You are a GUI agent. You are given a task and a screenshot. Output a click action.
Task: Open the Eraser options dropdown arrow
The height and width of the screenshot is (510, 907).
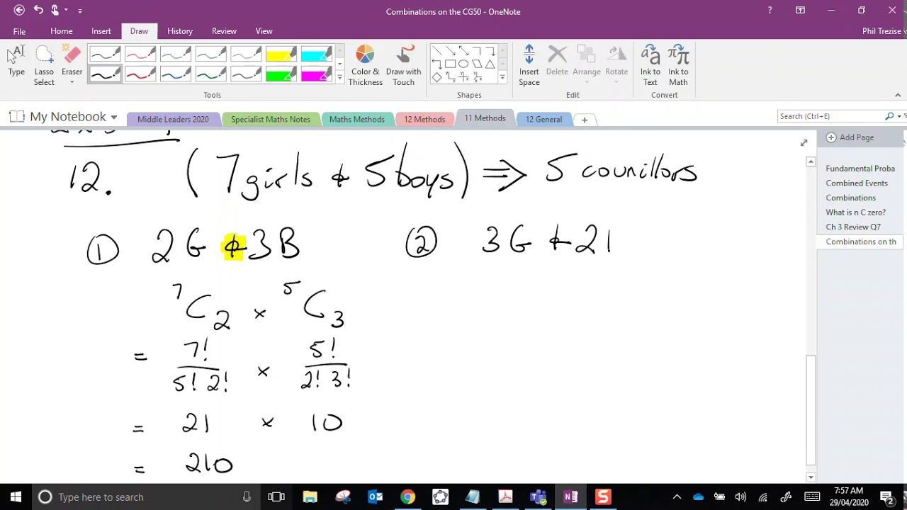pos(72,82)
